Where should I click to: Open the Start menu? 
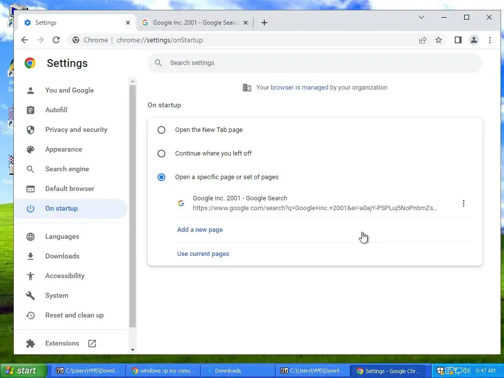pyautogui.click(x=23, y=371)
